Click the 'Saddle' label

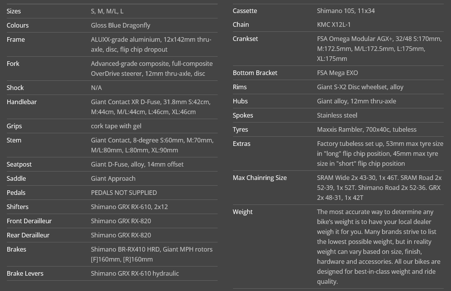16,178
